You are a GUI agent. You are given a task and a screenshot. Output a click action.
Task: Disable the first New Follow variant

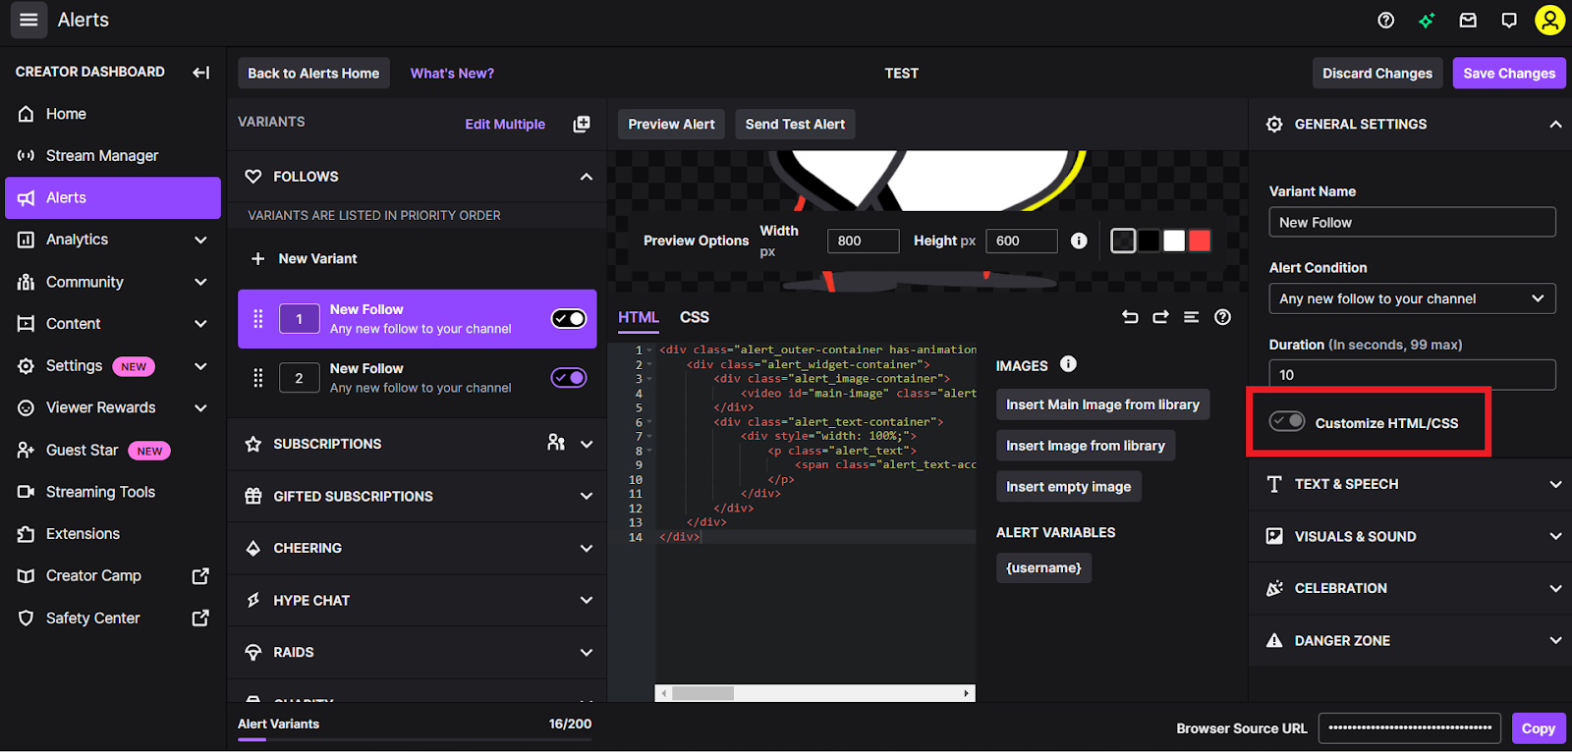coord(568,318)
